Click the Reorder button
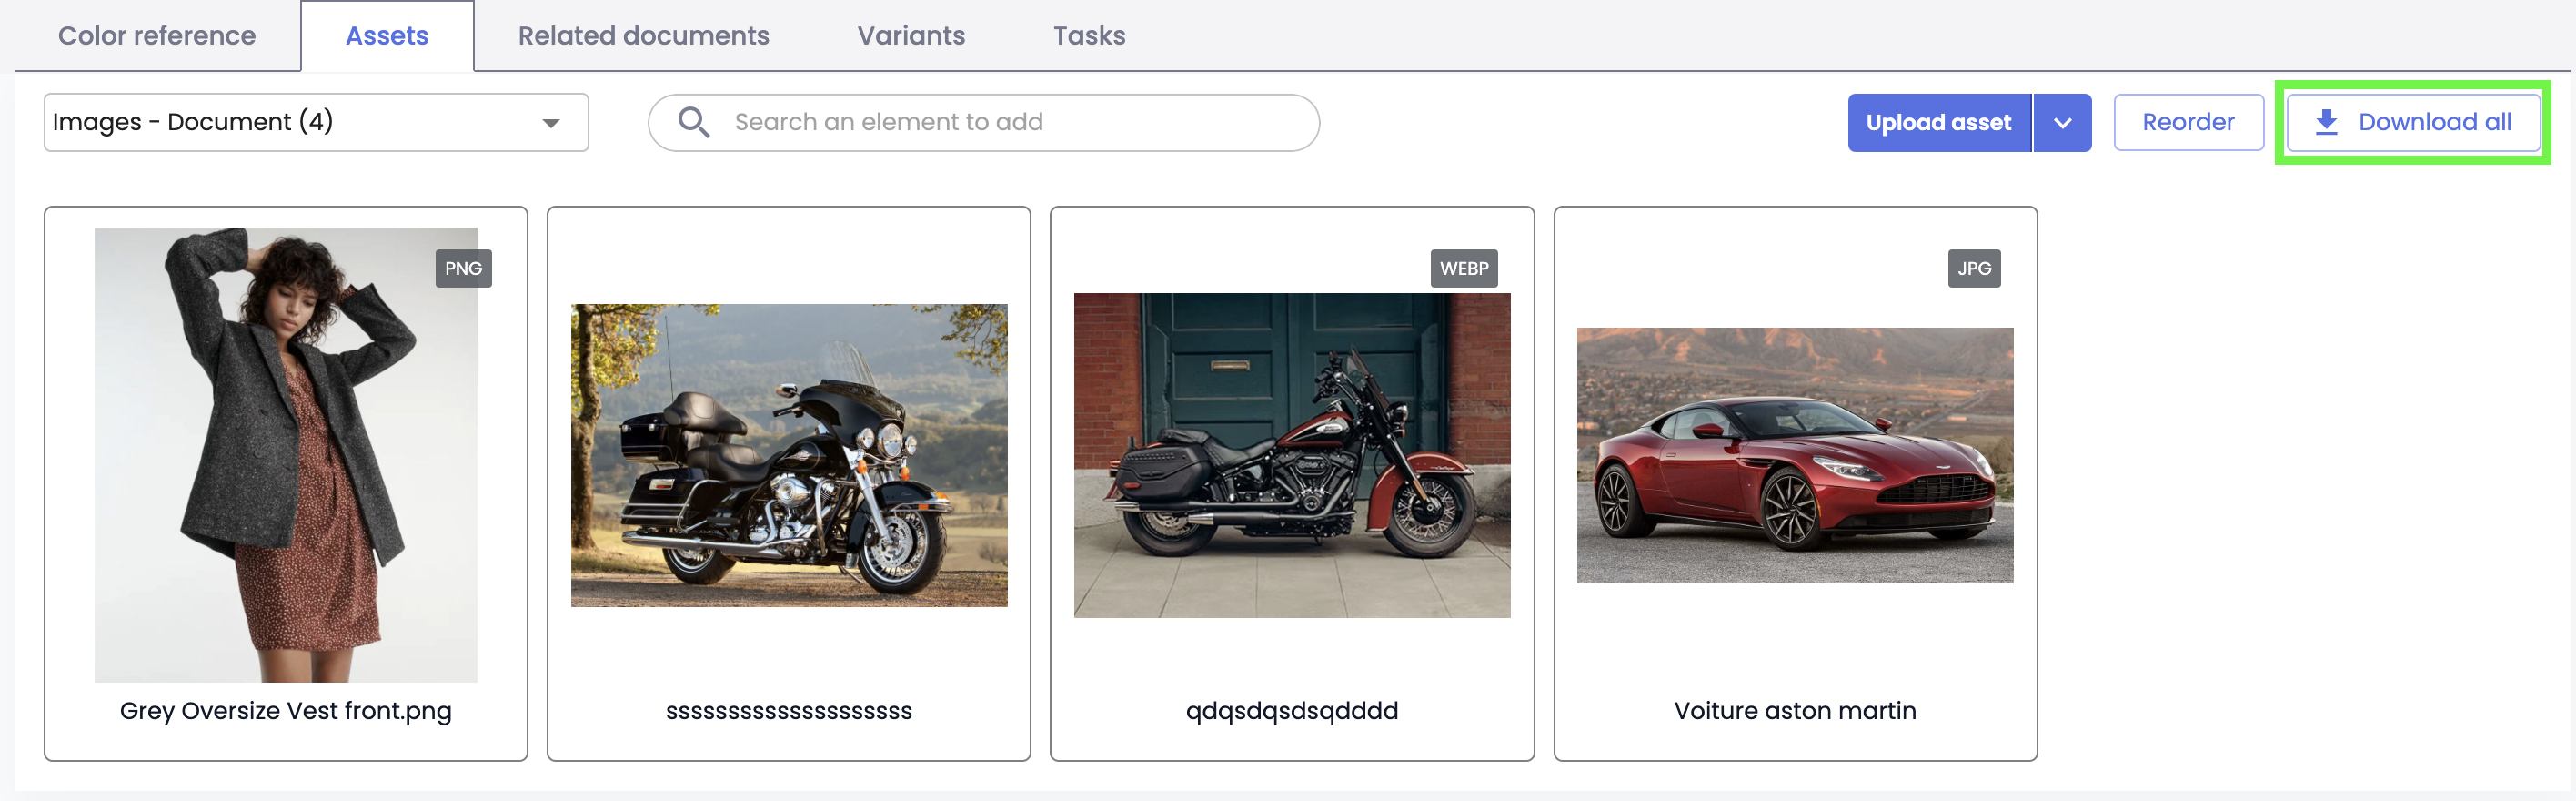 click(x=2188, y=123)
